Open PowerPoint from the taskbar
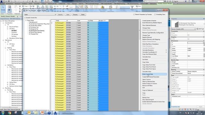The width and height of the screenshot is (205, 115). (42, 113)
